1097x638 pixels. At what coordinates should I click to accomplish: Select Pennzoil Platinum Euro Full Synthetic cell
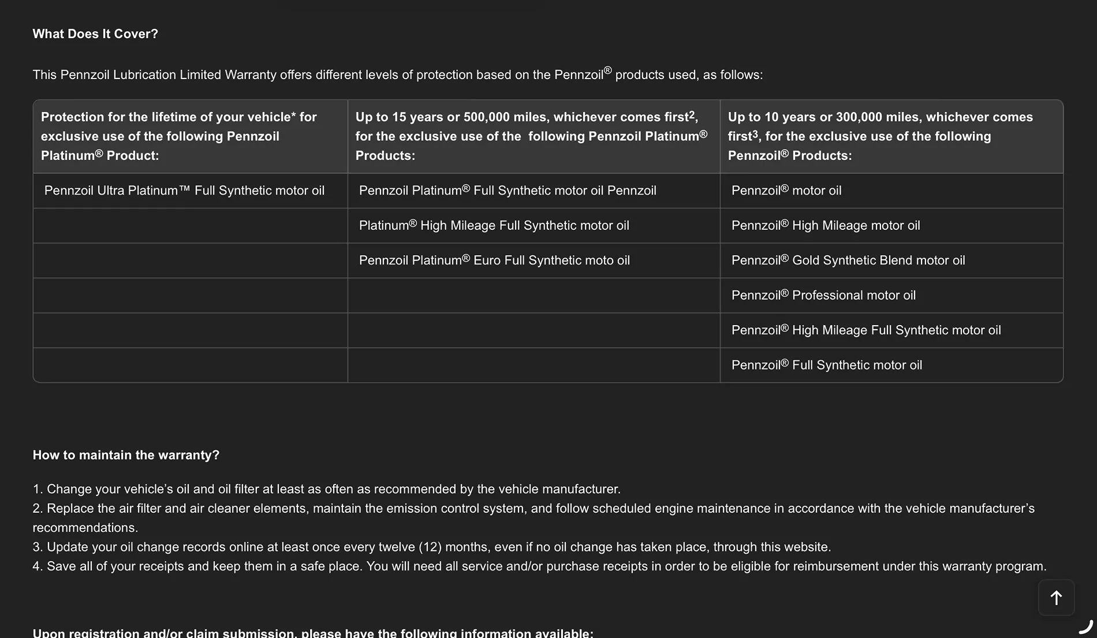click(534, 260)
